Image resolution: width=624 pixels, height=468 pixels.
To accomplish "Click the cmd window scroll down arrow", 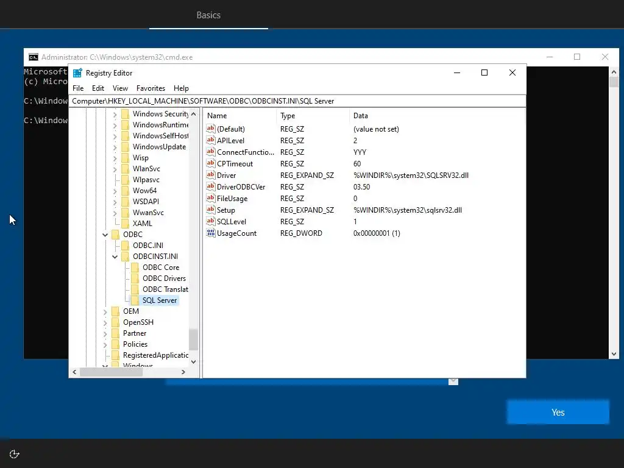I will point(614,354).
